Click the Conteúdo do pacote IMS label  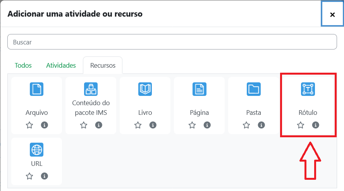[x=91, y=108]
